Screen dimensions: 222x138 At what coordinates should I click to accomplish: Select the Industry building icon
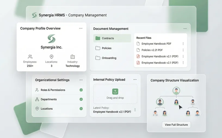pos(73,57)
